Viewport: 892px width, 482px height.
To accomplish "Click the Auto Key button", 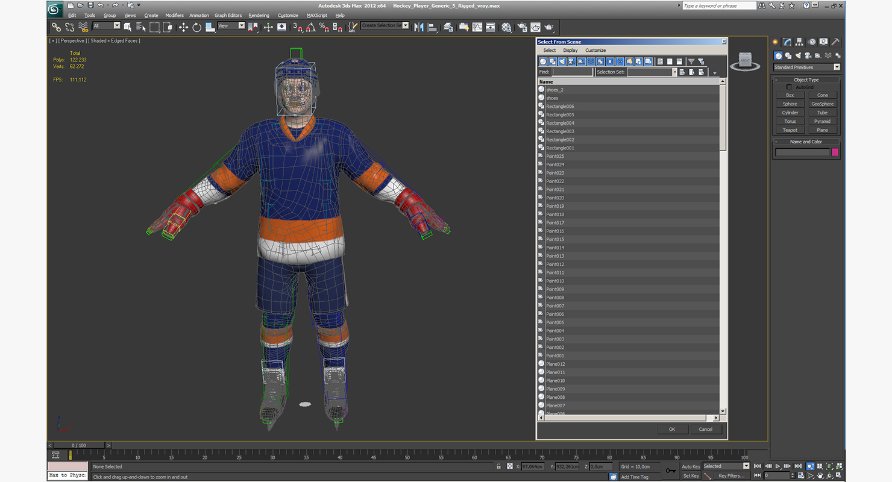I will [691, 466].
